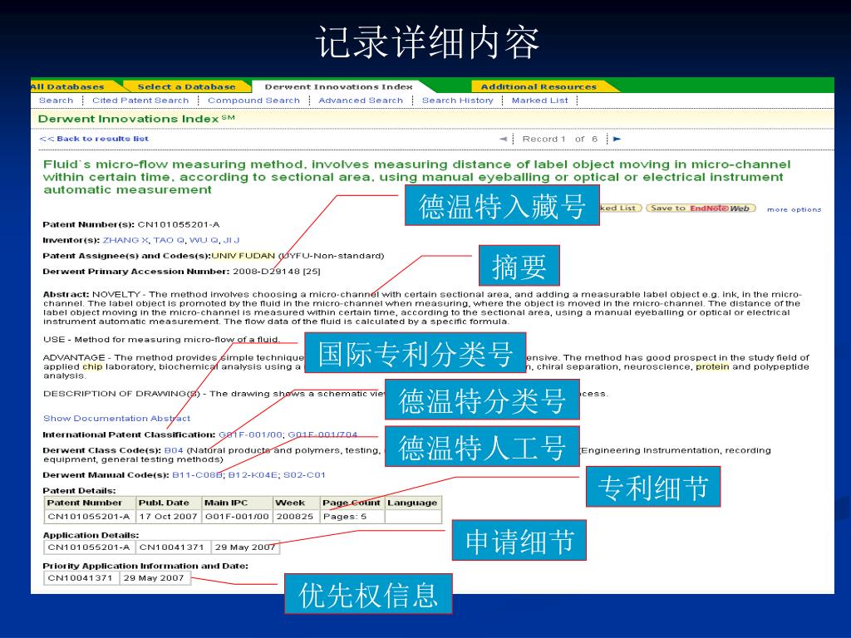The width and height of the screenshot is (851, 638).
Task: Open the more options link
Action: point(794,209)
